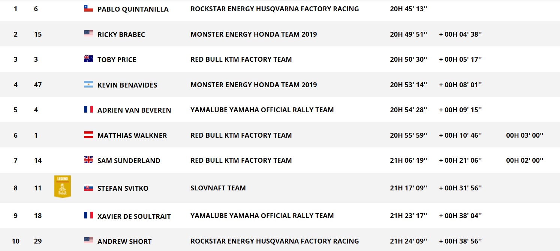The width and height of the screenshot is (560, 251).
Task: Click the USA flag next to Ricky Brabec
Action: click(x=88, y=34)
